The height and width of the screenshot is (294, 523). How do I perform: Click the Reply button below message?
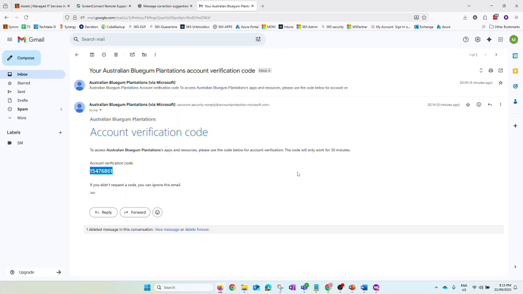click(103, 213)
